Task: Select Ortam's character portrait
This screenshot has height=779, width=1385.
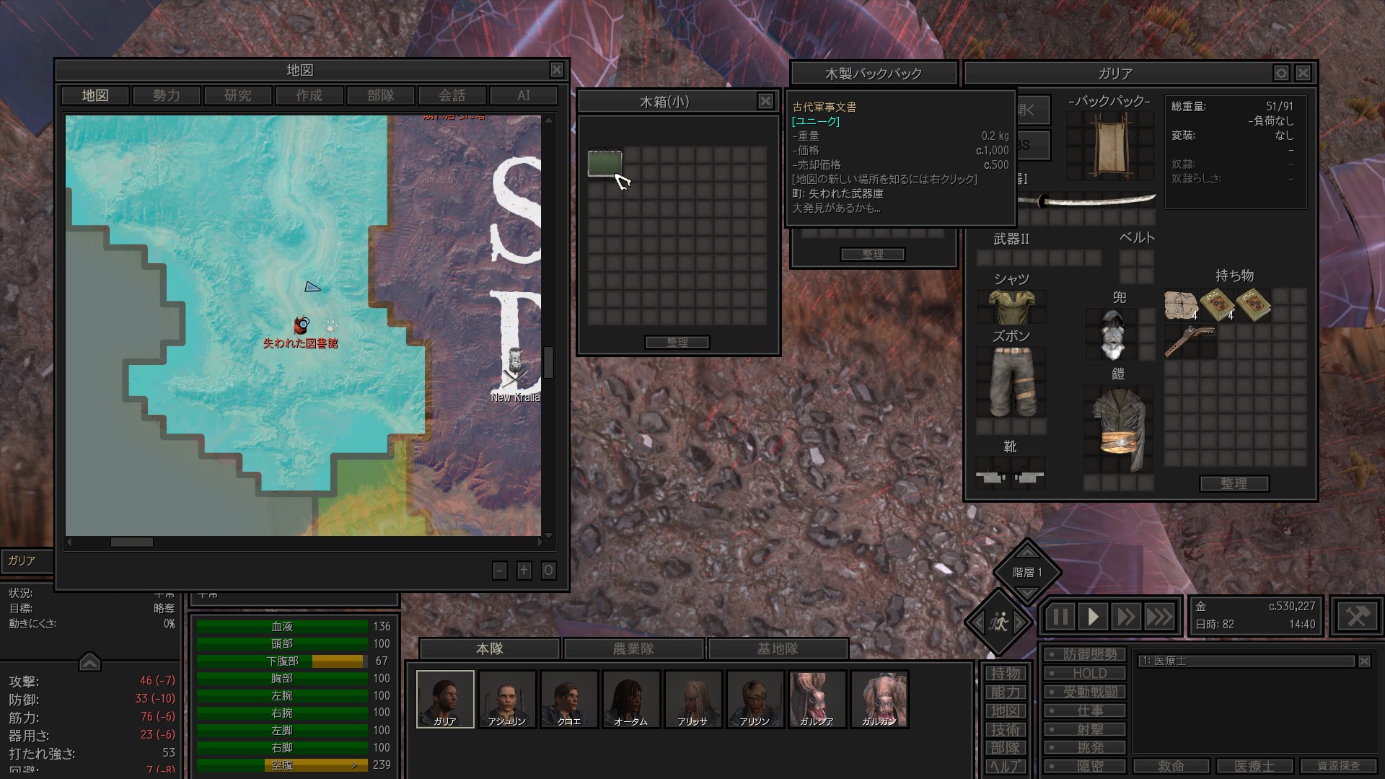Action: (631, 699)
